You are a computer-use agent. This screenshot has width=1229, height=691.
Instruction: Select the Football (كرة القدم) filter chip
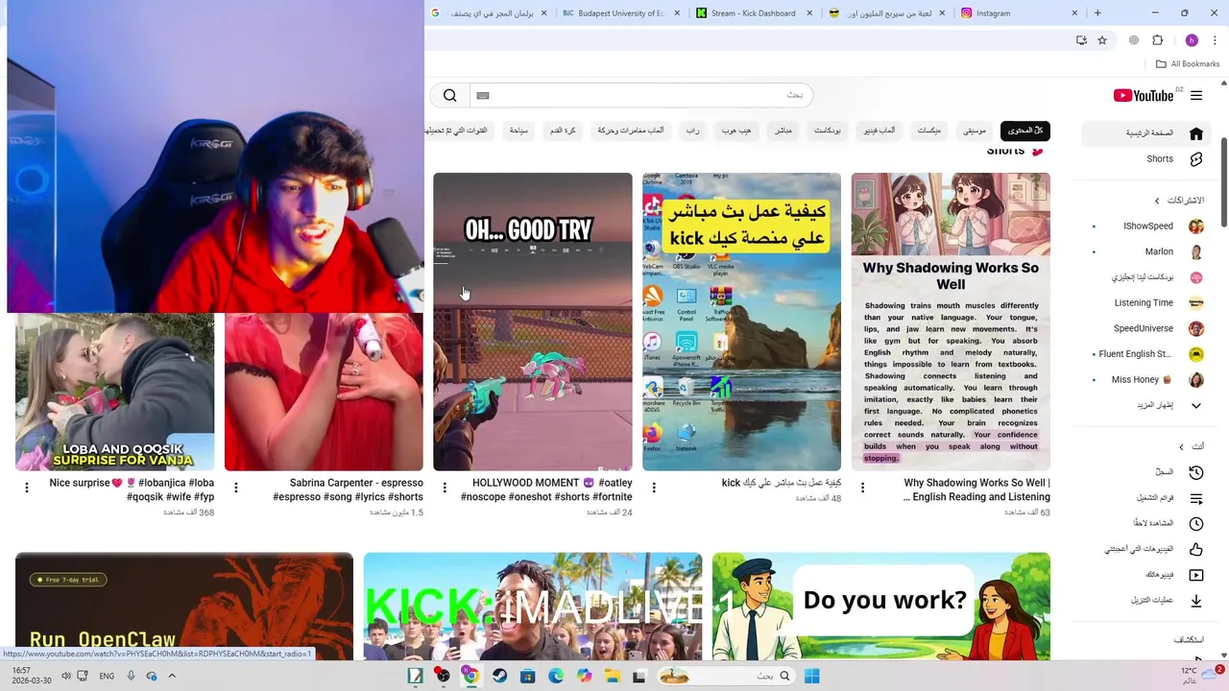563,131
